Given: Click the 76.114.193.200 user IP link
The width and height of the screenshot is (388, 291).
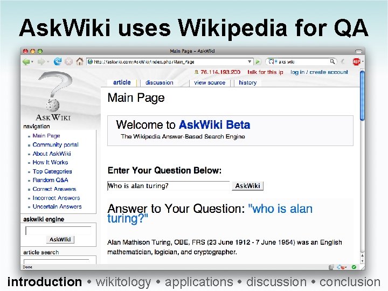Looking at the screenshot, I should point(220,72).
